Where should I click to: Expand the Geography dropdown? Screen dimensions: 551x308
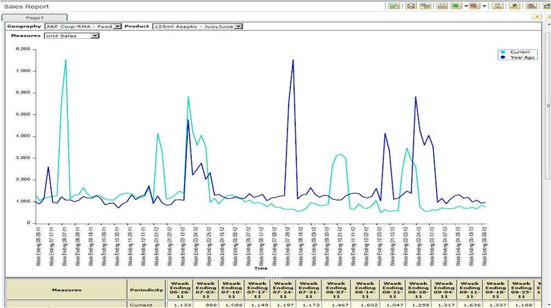(x=118, y=26)
